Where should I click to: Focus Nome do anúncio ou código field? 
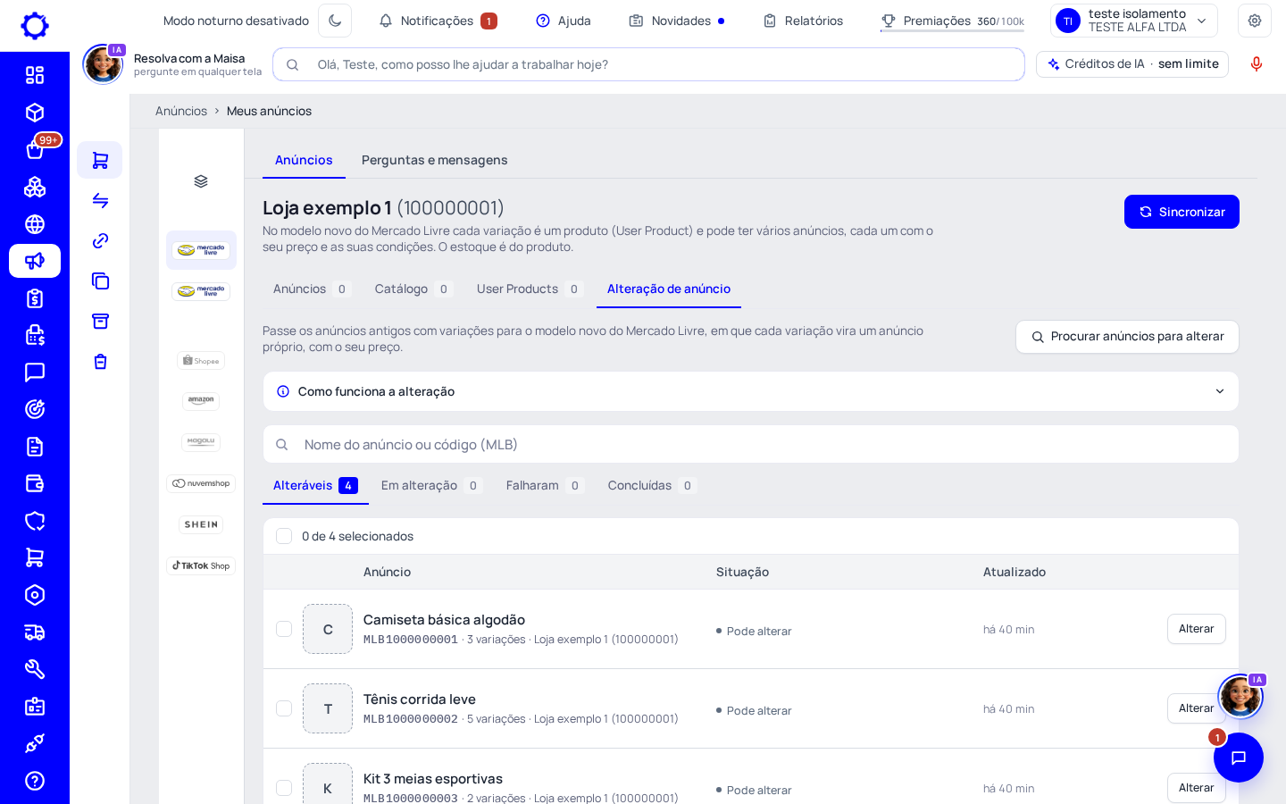751,444
